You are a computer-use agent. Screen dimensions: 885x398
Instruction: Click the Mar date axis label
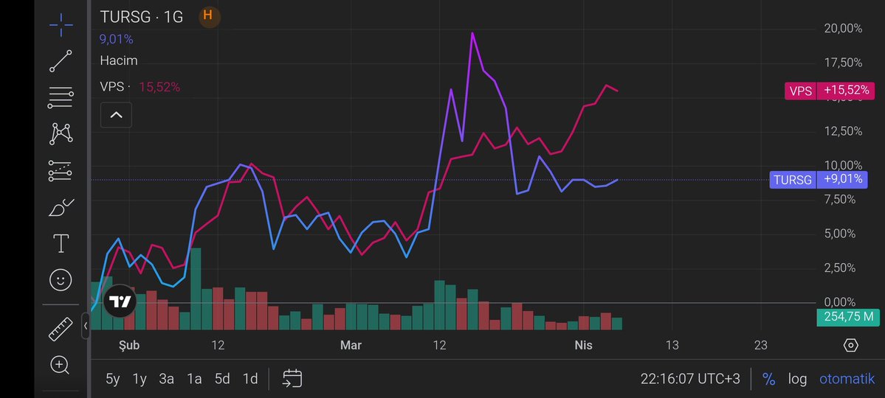351,346
